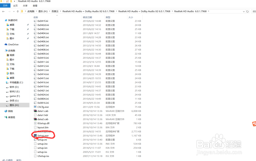
Task: Switch to the 主页 ribbon tab
Action: coord(15,6)
